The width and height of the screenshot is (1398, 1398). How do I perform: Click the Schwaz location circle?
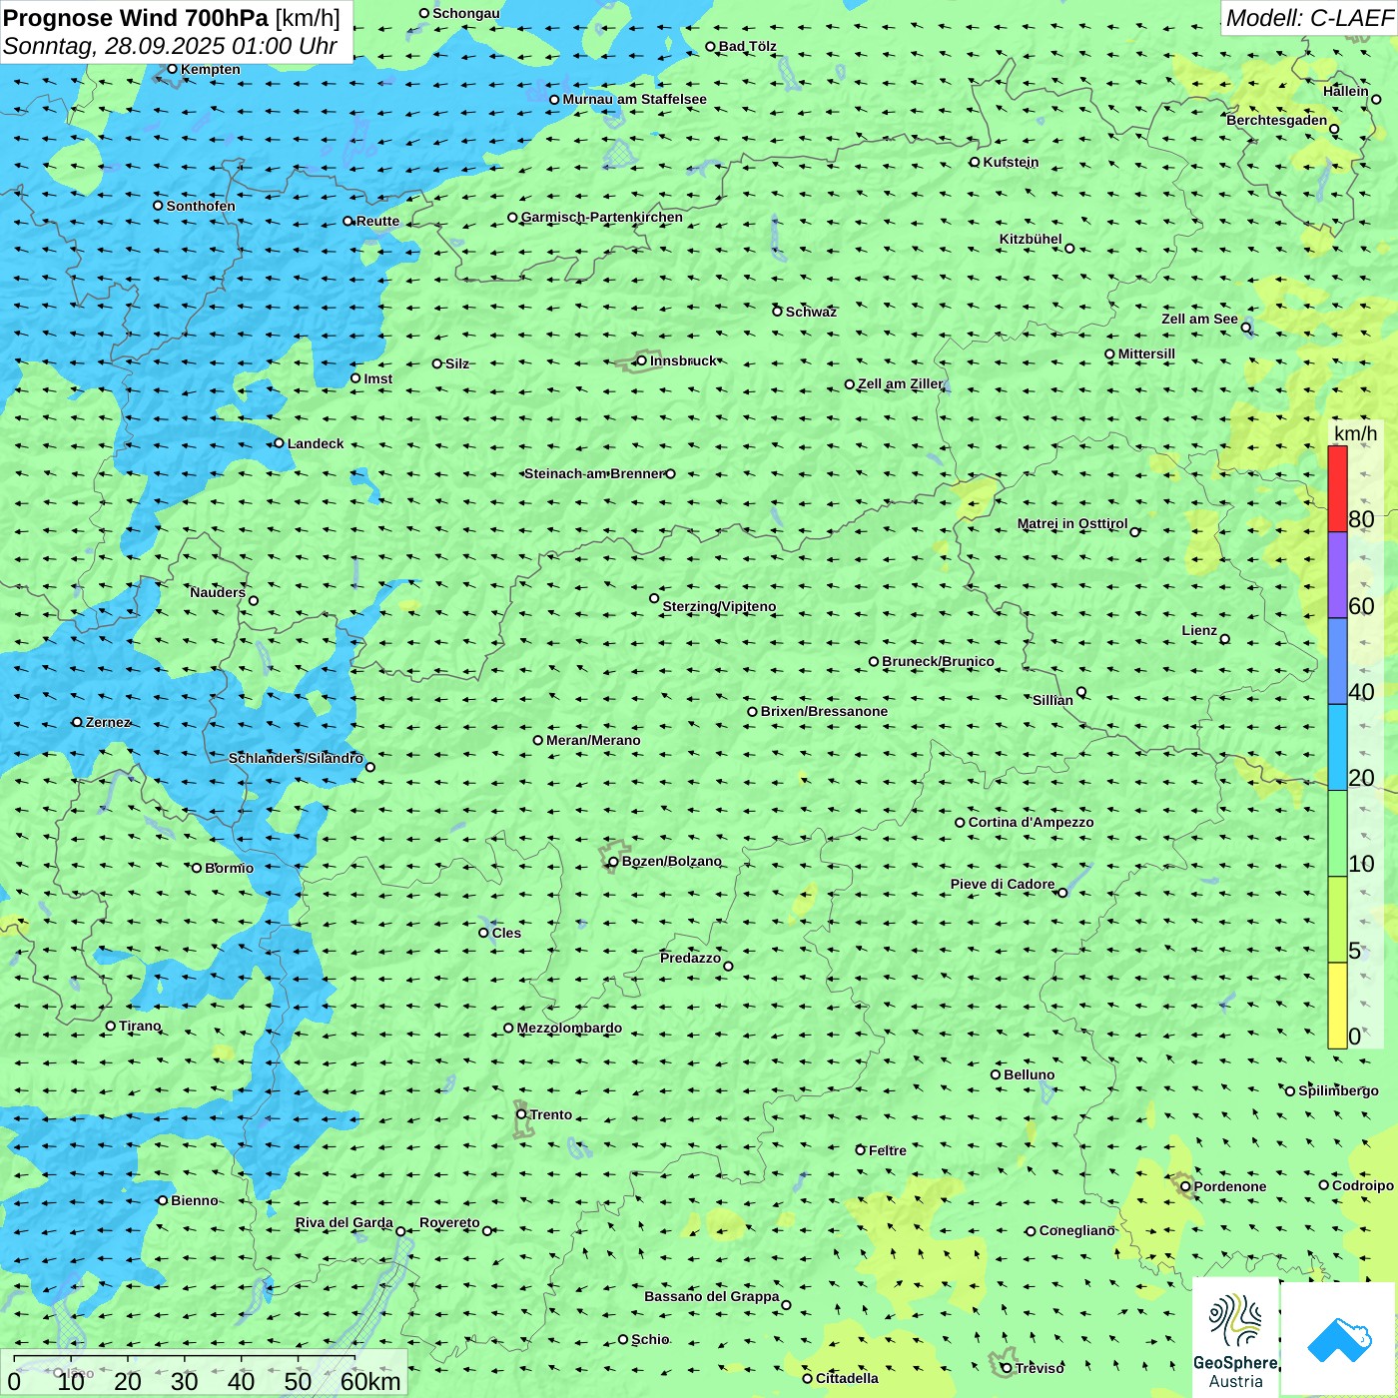pos(777,312)
